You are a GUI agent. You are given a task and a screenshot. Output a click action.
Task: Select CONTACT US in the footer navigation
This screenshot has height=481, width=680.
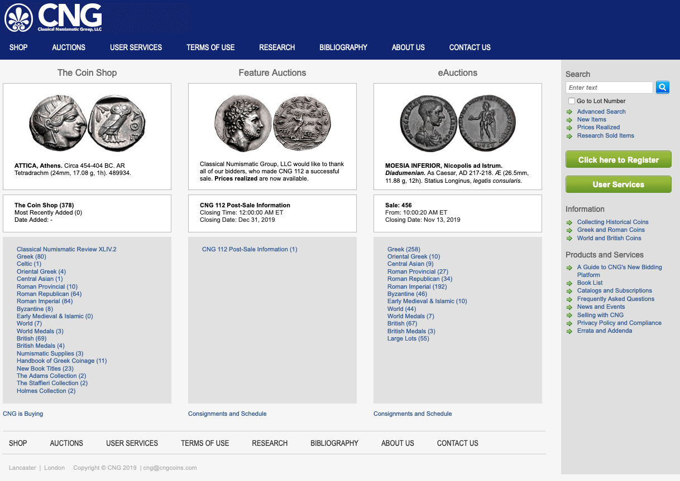pyautogui.click(x=457, y=443)
